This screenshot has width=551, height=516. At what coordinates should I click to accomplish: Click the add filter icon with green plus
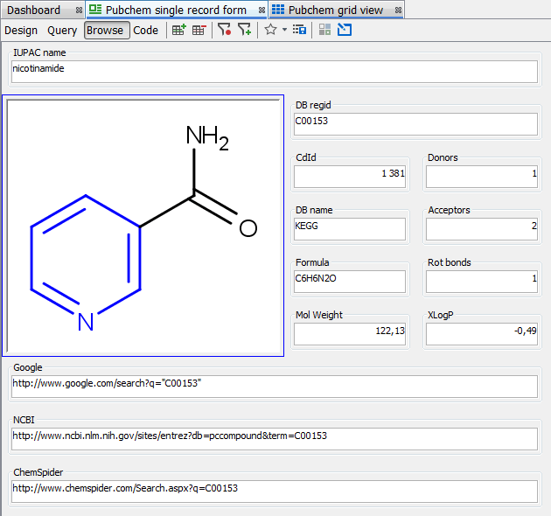coord(245,30)
